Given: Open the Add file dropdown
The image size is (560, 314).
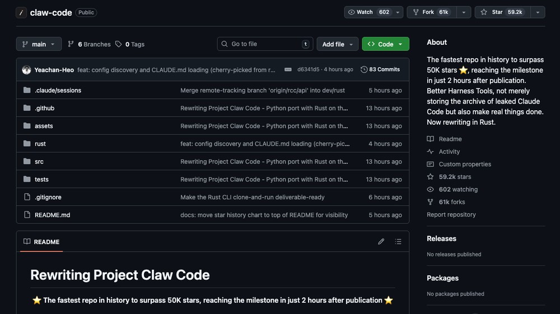Looking at the screenshot, I should pos(337,44).
